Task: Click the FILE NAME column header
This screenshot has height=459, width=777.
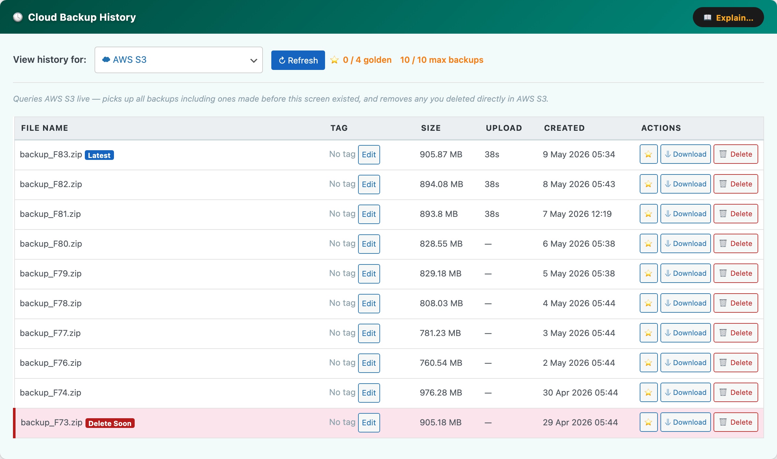Action: pyautogui.click(x=45, y=128)
